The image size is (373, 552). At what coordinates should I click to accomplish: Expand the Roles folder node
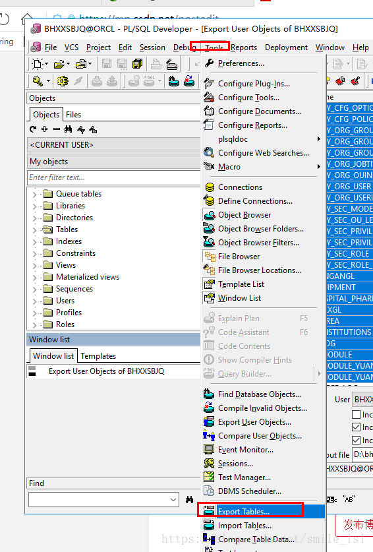[34, 325]
